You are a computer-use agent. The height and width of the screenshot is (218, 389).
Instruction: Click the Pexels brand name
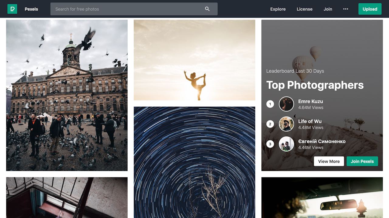pos(31,9)
